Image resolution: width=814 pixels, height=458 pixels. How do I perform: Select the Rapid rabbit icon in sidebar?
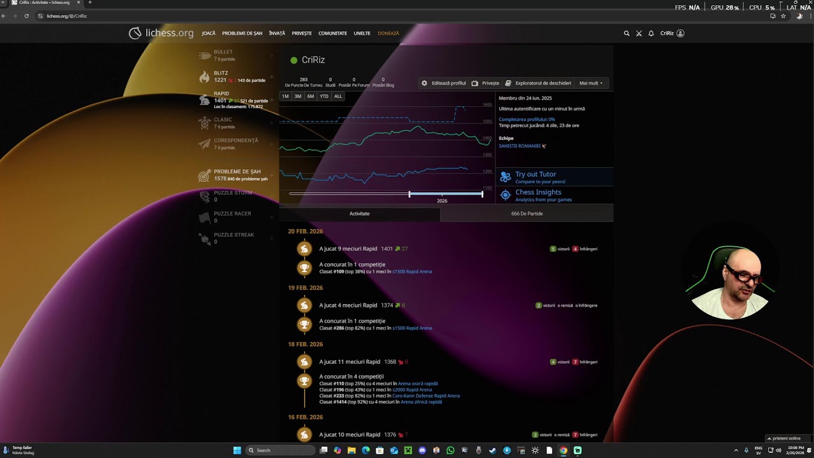[204, 100]
